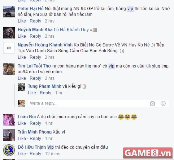Open Luân Bùi's profile name link
Image resolution: width=174 pixels, height=160 pixels.
[x=27, y=117]
